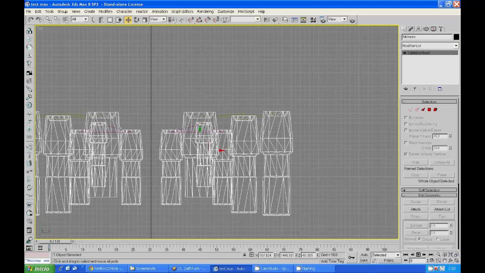
Task: Open the Modifiers menu
Action: pos(105,11)
